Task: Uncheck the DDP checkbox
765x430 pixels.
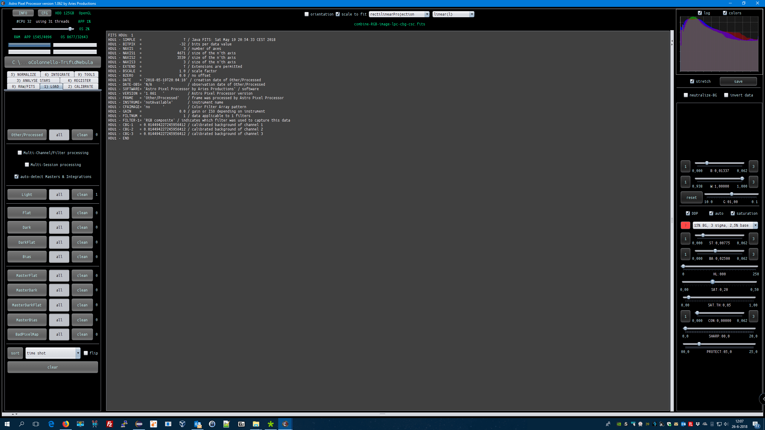Action: pos(688,213)
